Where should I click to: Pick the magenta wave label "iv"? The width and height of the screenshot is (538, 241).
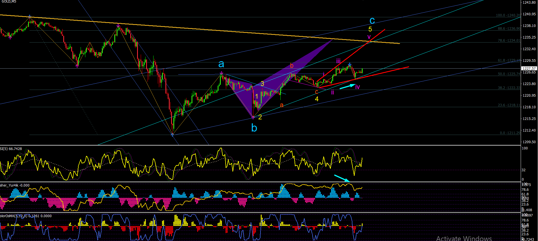tap(358, 87)
